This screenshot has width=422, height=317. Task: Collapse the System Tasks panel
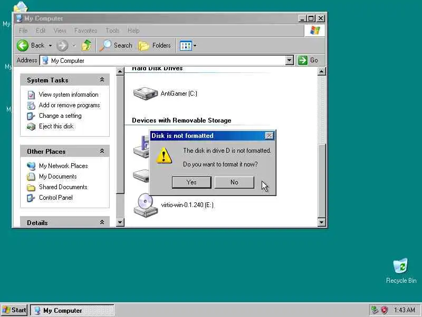102,80
